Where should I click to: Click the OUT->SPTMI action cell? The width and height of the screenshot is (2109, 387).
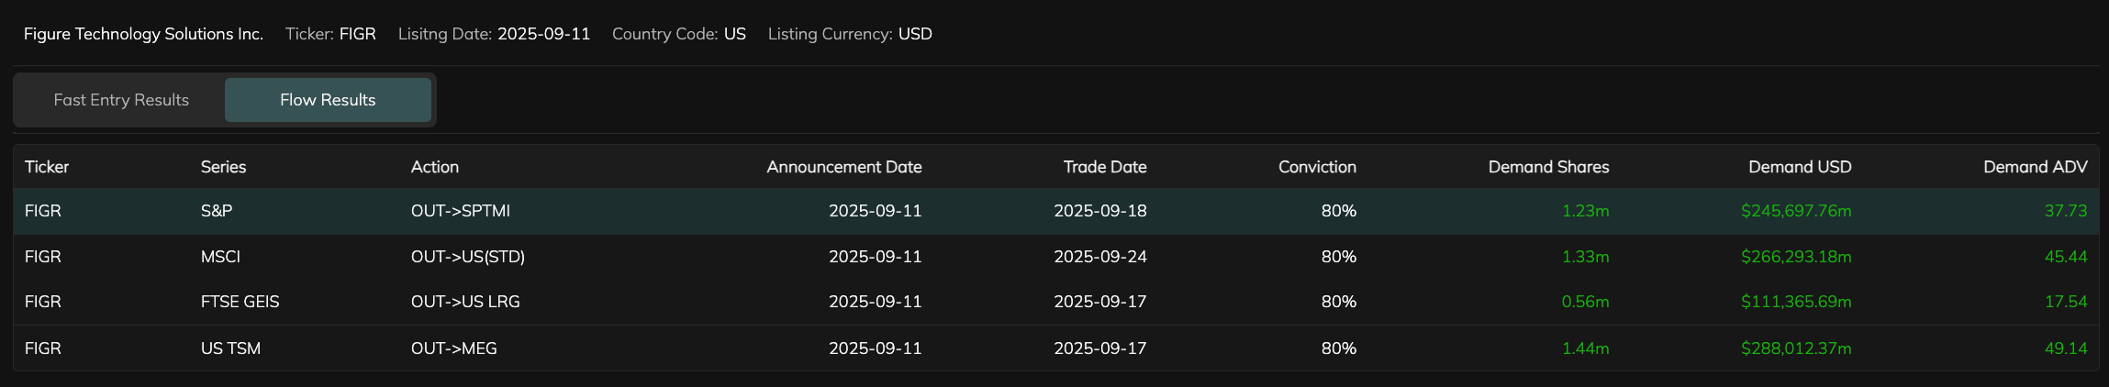click(x=461, y=211)
